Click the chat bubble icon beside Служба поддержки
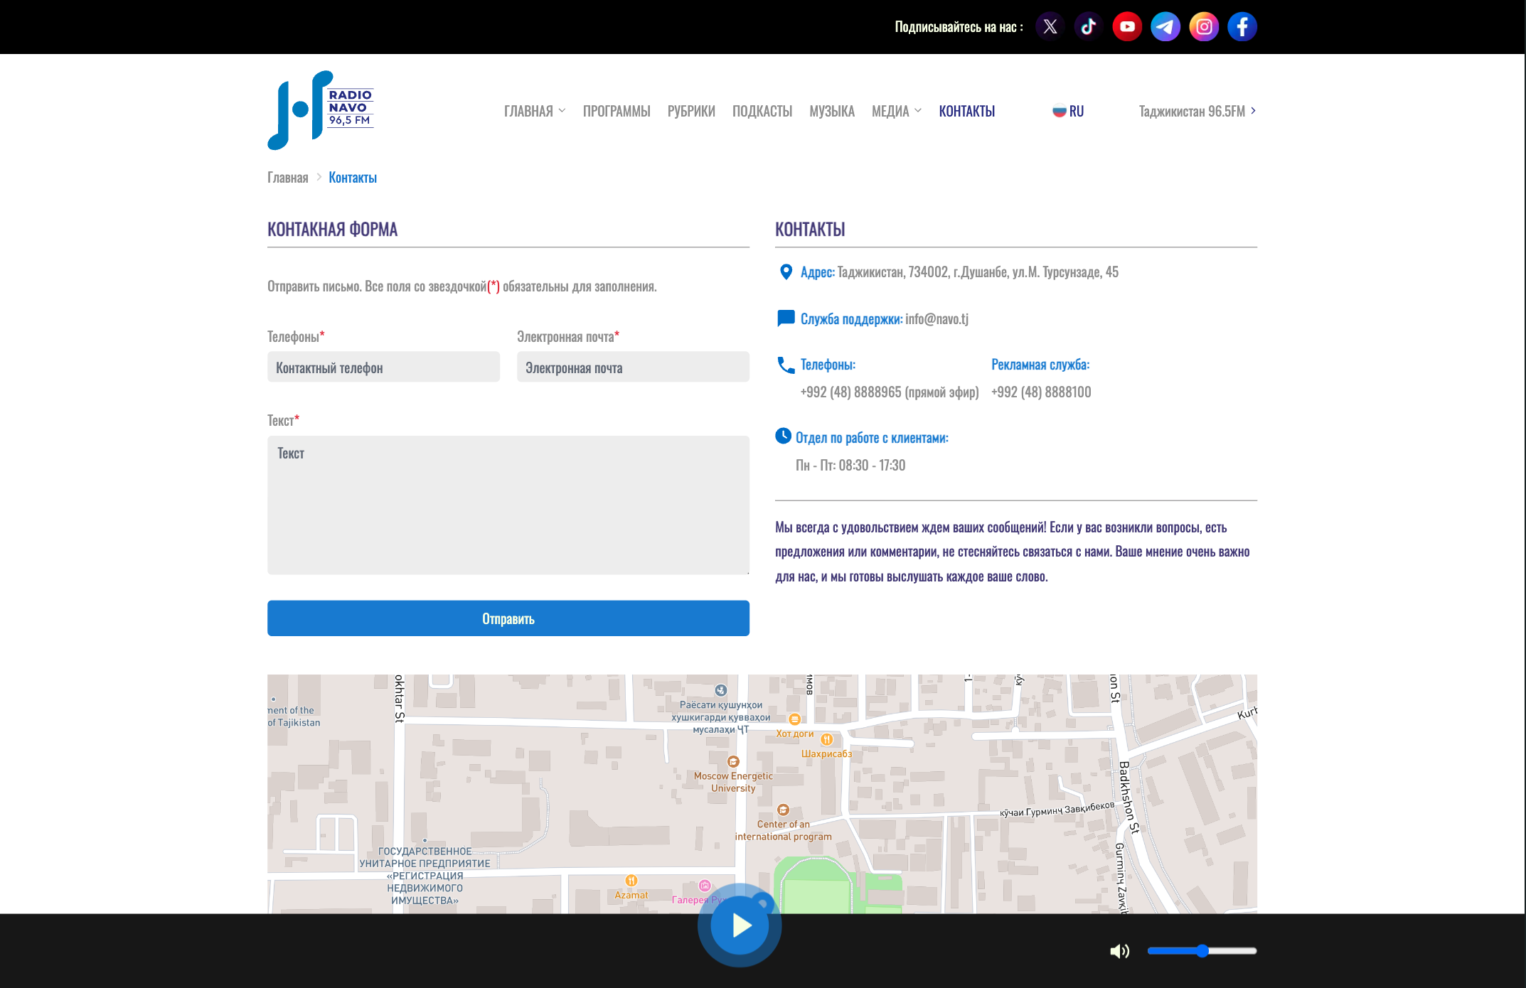Viewport: 1526px width, 988px height. (786, 318)
